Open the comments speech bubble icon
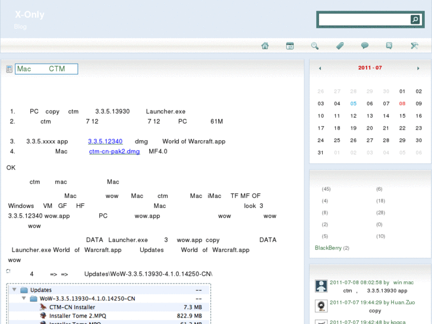The height and width of the screenshot is (324, 432). tap(364, 46)
